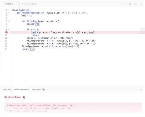
Task: Reset code with the circular arrow icon
Action: click(x=130, y=4)
